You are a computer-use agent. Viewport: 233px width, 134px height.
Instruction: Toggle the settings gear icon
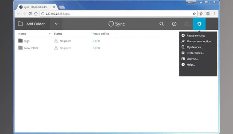pyautogui.click(x=199, y=24)
